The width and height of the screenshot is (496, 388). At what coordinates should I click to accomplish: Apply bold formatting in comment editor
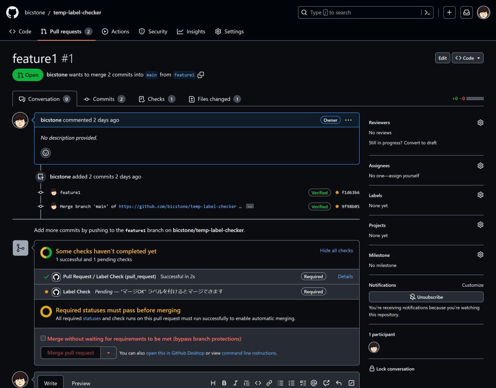(x=224, y=383)
